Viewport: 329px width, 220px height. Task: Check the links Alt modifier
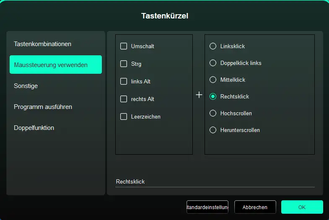[124, 81]
